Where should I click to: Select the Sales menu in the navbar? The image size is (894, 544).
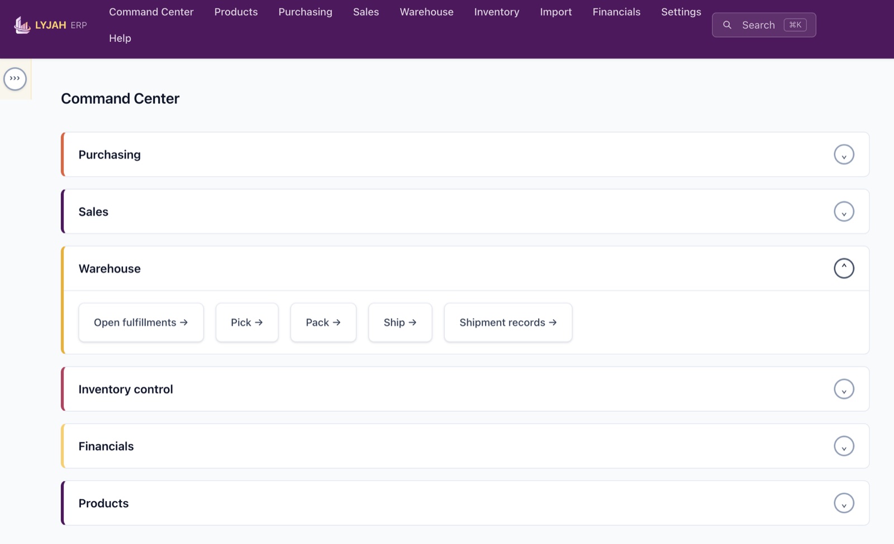point(366,12)
